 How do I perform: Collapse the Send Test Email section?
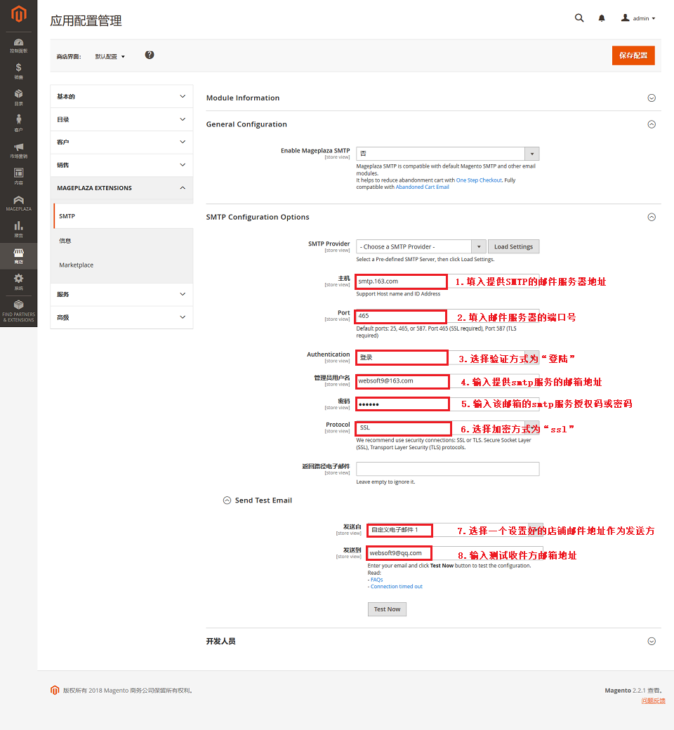tap(258, 500)
